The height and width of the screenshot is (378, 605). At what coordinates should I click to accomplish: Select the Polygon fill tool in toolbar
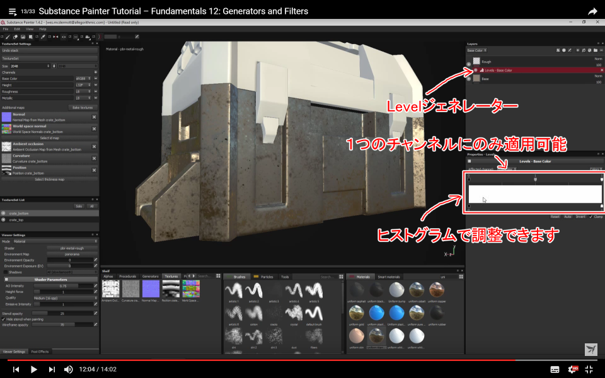tap(31, 37)
